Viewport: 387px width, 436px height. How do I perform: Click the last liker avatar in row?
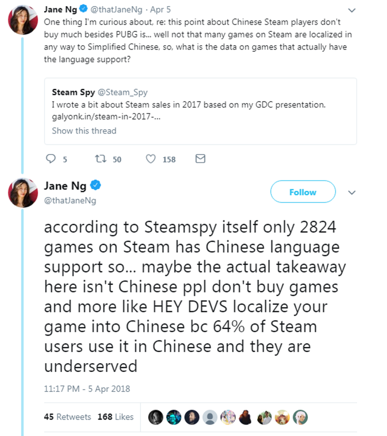(x=300, y=417)
